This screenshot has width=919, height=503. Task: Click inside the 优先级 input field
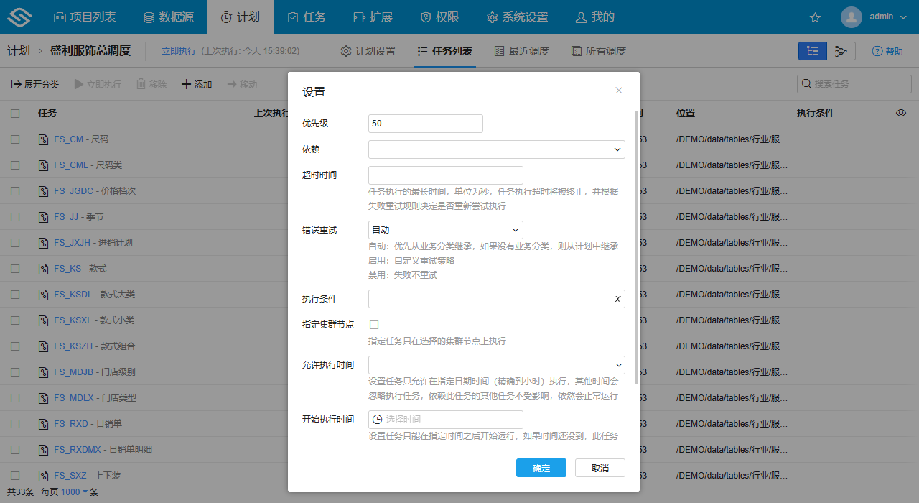425,123
